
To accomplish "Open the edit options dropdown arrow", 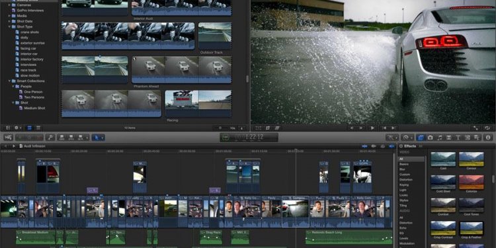I will click(87, 138).
